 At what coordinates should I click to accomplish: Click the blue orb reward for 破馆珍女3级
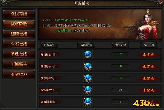coord(88,67)
